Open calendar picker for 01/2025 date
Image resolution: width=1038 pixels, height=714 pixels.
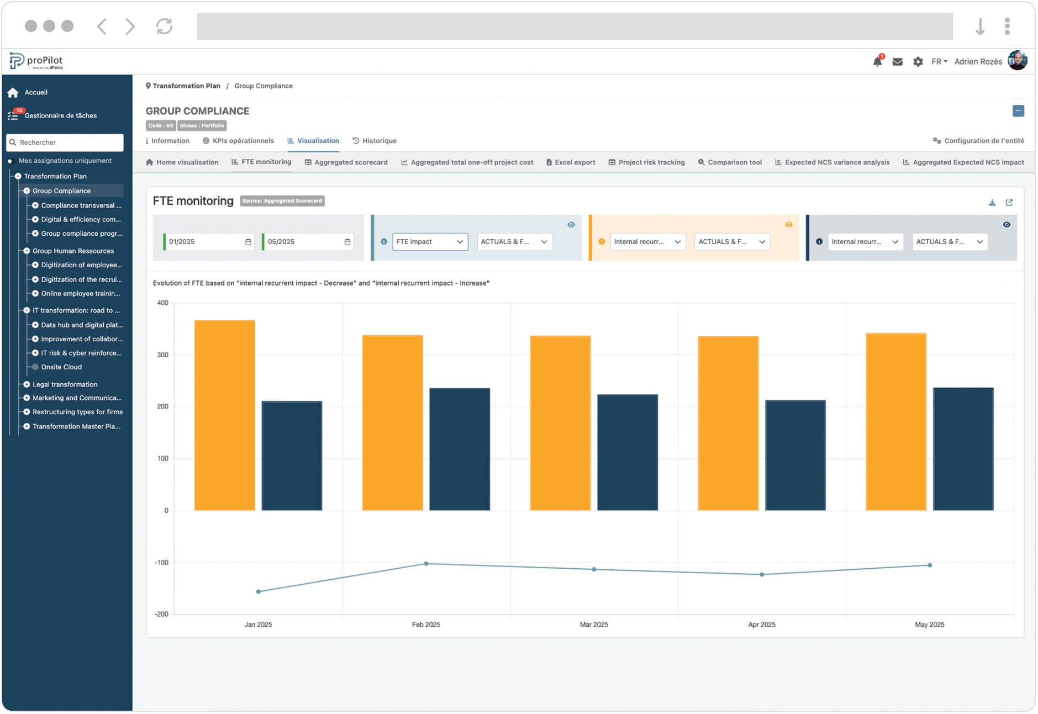coord(248,242)
